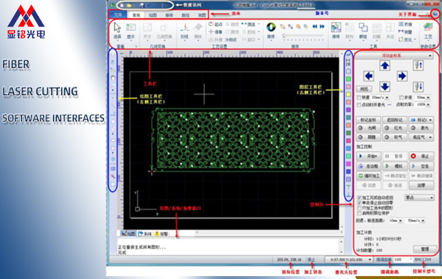Toggle the 红光 red light button
The image size is (442, 279).
(395, 128)
